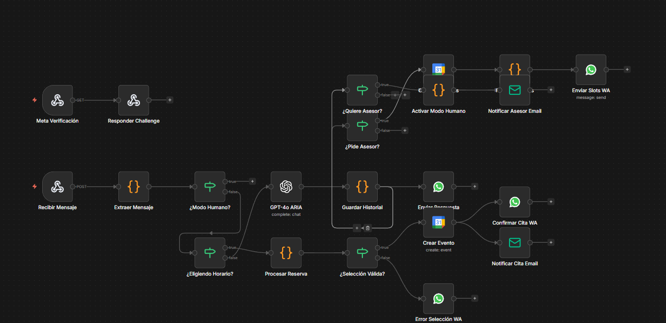Screen dimensions: 666x323
Task: Delete connection using the trash icon
Action: pyautogui.click(x=367, y=228)
